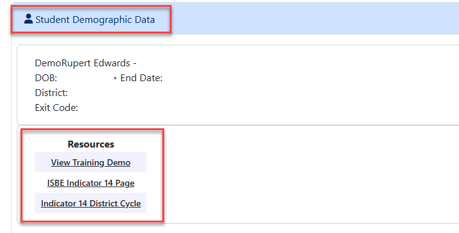This screenshot has height=233, width=459.
Task: Click the shaded row behind Indicator 14 District Cycle
Action: 91,203
